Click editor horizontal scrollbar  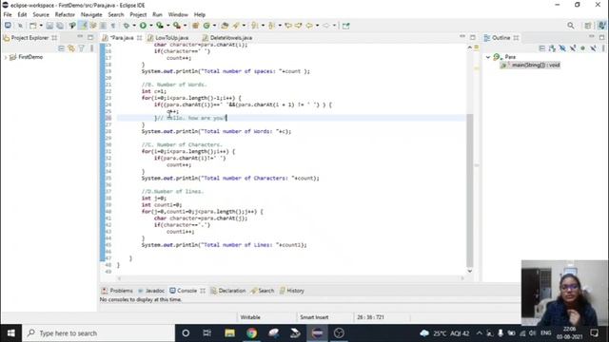(290, 278)
